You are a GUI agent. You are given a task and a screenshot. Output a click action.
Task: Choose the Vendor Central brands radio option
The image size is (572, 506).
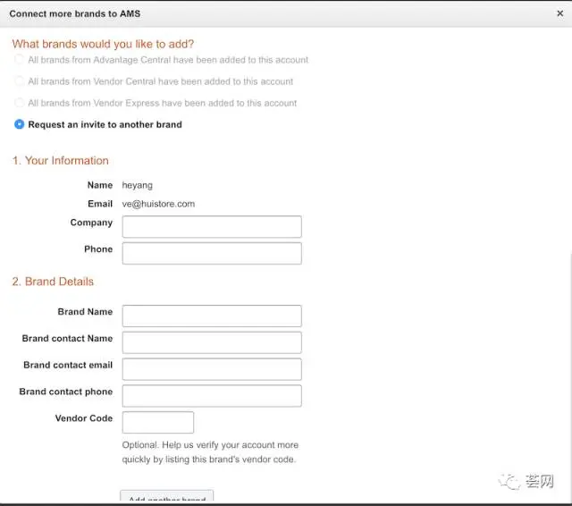(x=20, y=81)
